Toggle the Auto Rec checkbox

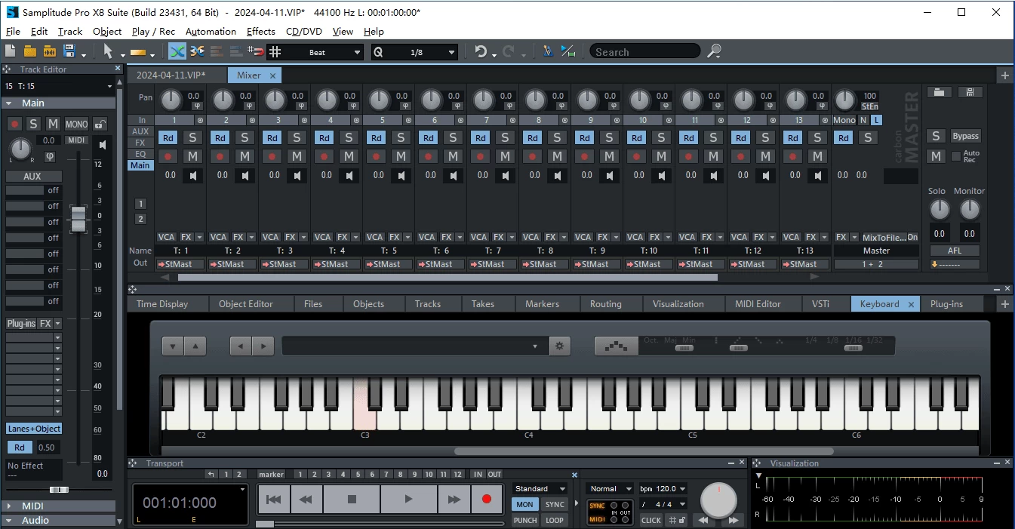click(x=956, y=156)
